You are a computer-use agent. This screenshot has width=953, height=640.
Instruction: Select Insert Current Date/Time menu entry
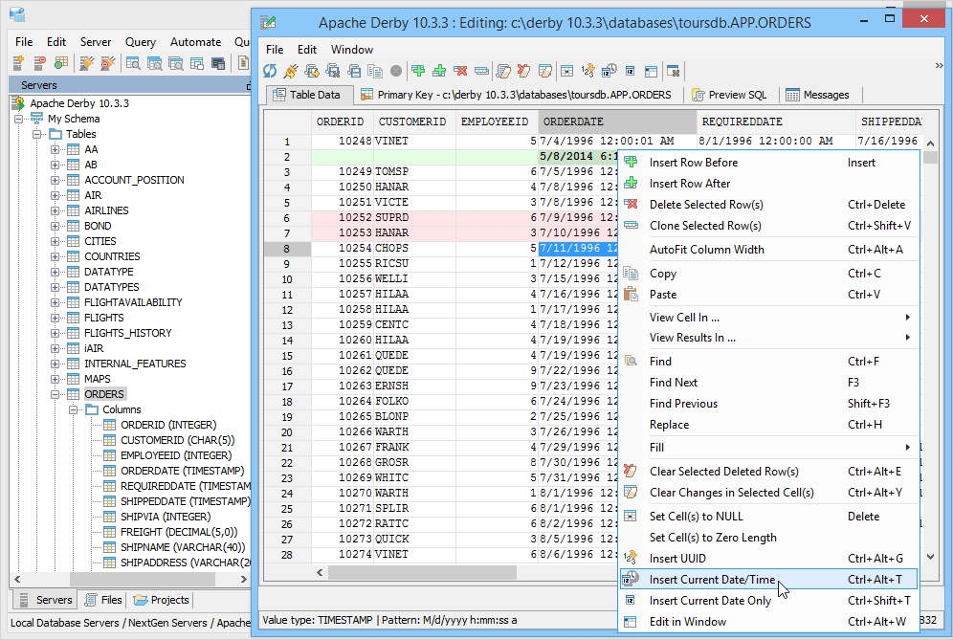tap(768, 579)
